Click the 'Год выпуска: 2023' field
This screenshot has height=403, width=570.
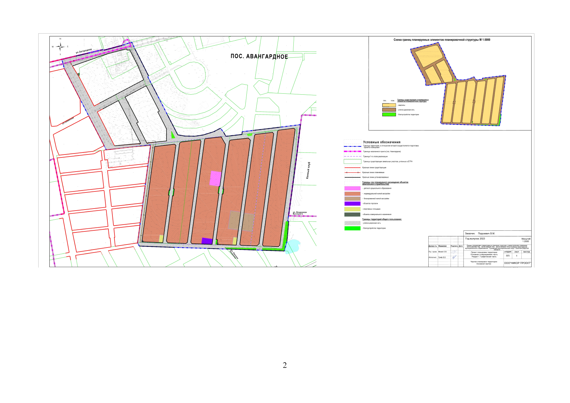point(475,239)
